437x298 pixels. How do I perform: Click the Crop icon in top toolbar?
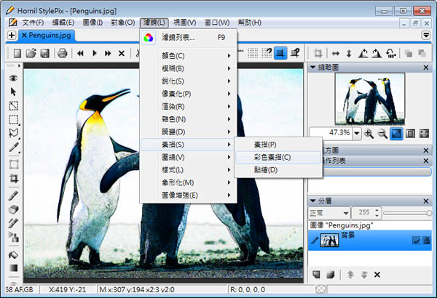tap(318, 53)
